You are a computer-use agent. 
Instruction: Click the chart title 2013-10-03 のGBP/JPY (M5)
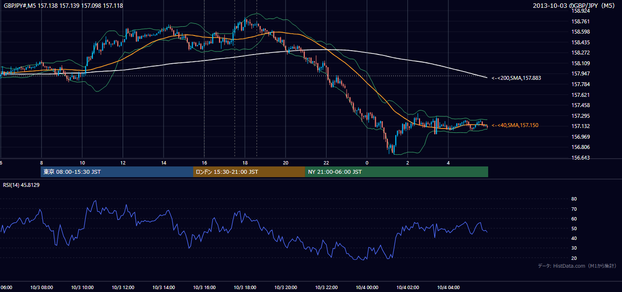click(x=574, y=5)
